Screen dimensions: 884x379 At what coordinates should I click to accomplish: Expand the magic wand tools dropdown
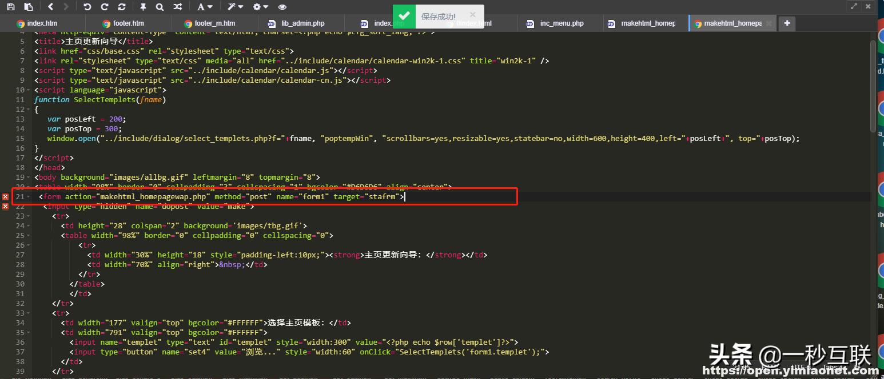(x=234, y=7)
